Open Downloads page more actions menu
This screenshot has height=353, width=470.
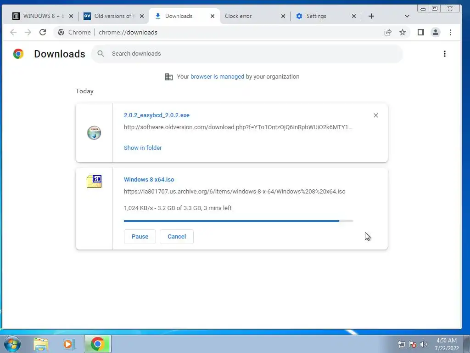click(444, 54)
